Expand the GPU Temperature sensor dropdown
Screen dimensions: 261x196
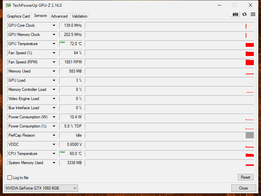pyautogui.click(x=54, y=44)
